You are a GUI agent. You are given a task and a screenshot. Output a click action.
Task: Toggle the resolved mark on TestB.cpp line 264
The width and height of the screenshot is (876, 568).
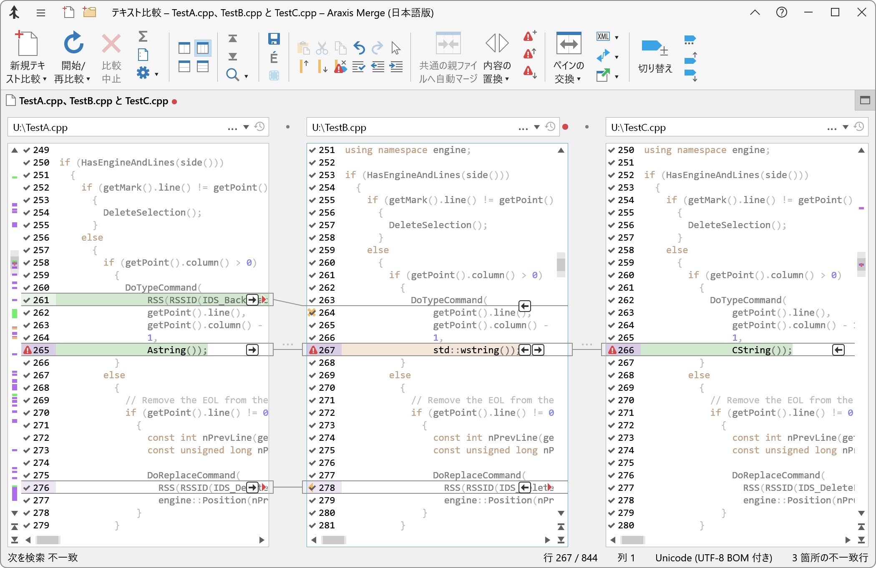tap(312, 312)
